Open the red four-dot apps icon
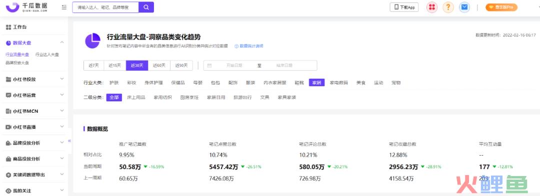 432,7
